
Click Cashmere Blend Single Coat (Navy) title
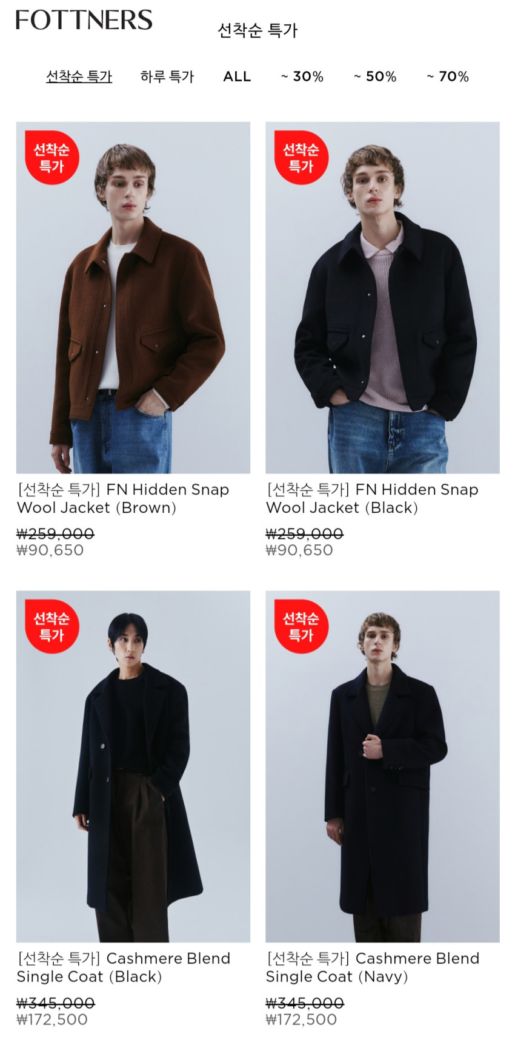373,967
